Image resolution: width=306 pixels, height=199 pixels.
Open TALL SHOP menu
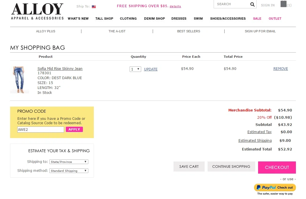104,18
